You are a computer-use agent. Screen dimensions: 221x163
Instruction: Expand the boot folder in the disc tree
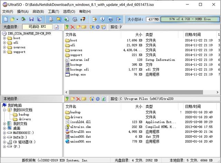pos(4,38)
